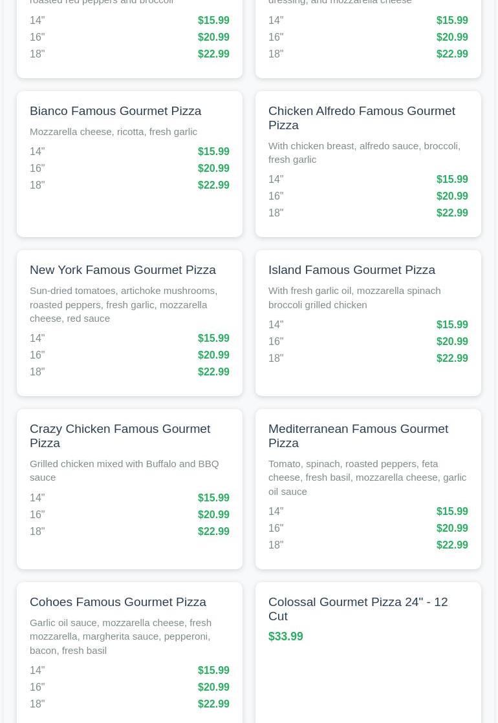
Task: Choose the 14" Mediterranean pizza at $15.99
Action: pos(367,512)
